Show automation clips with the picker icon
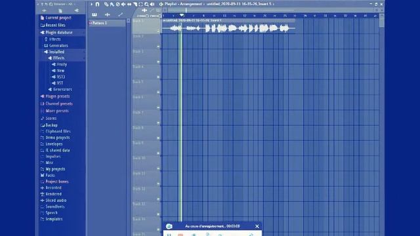 pos(120,14)
